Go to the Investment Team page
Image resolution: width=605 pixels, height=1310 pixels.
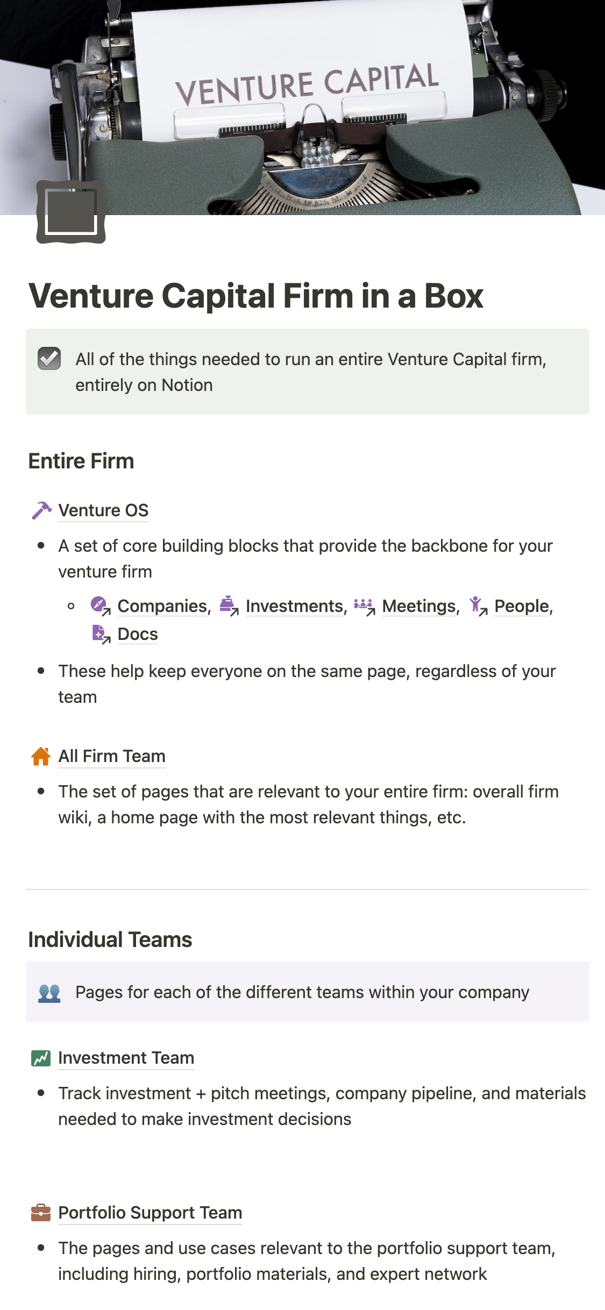coord(126,1058)
